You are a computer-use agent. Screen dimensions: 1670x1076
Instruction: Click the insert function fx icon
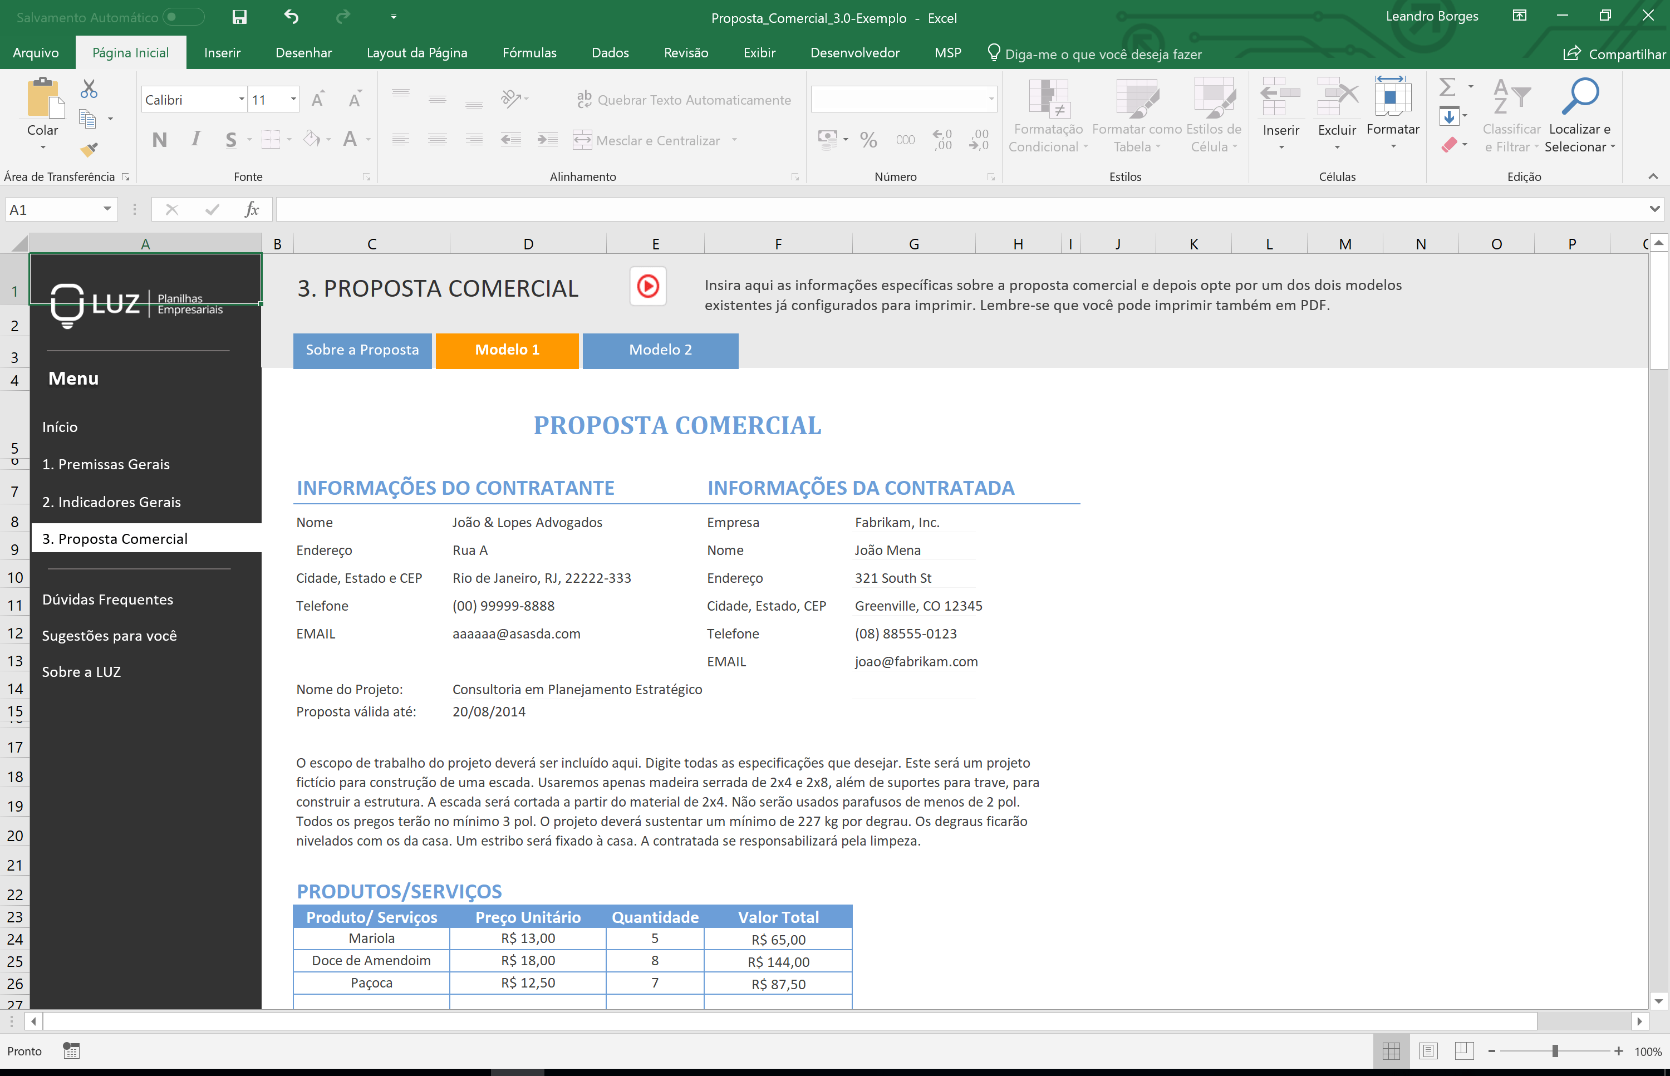[x=252, y=210]
